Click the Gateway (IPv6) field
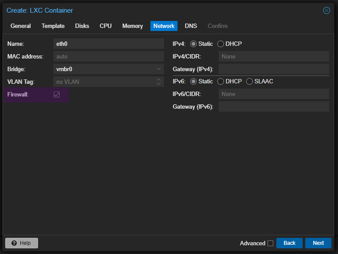The image size is (338, 254). point(274,106)
